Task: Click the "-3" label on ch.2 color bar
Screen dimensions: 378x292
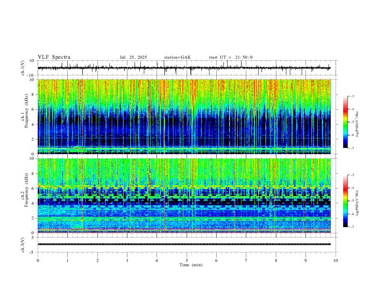Action: point(352,175)
